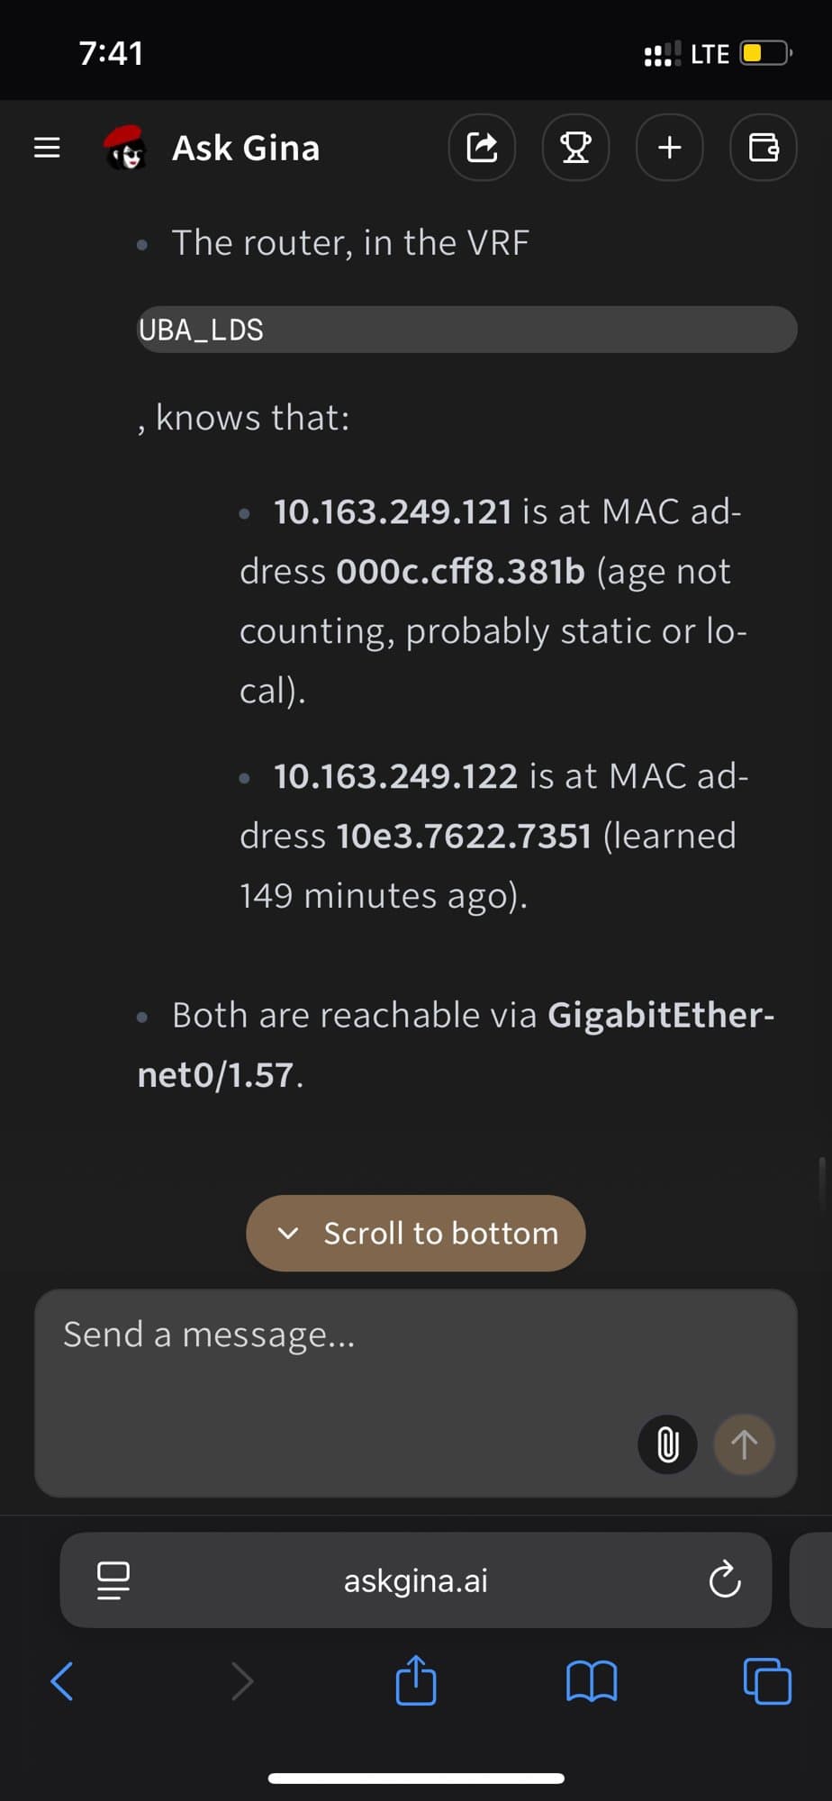The width and height of the screenshot is (832, 1801).
Task: Open the trophy leaderboard icon
Action: (x=576, y=148)
